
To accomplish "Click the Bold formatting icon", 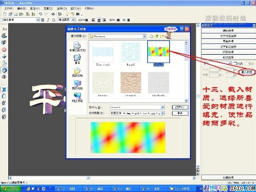I will (43, 20).
